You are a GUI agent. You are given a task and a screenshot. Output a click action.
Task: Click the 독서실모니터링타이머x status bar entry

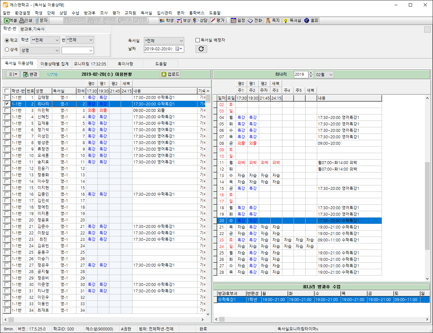(298, 329)
